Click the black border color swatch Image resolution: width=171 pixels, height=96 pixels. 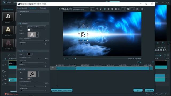29,54
